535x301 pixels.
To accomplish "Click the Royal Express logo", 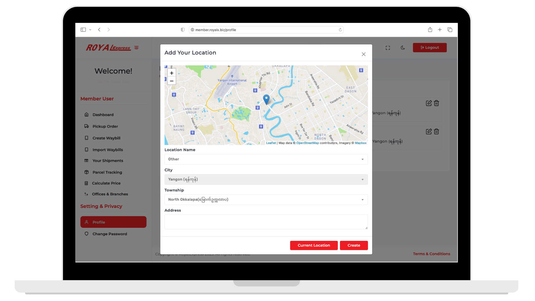I will point(108,48).
